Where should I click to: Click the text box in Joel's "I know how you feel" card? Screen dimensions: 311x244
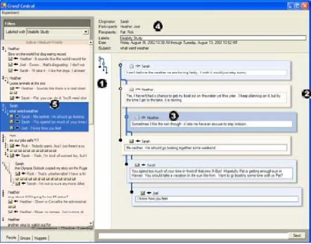[217, 199]
